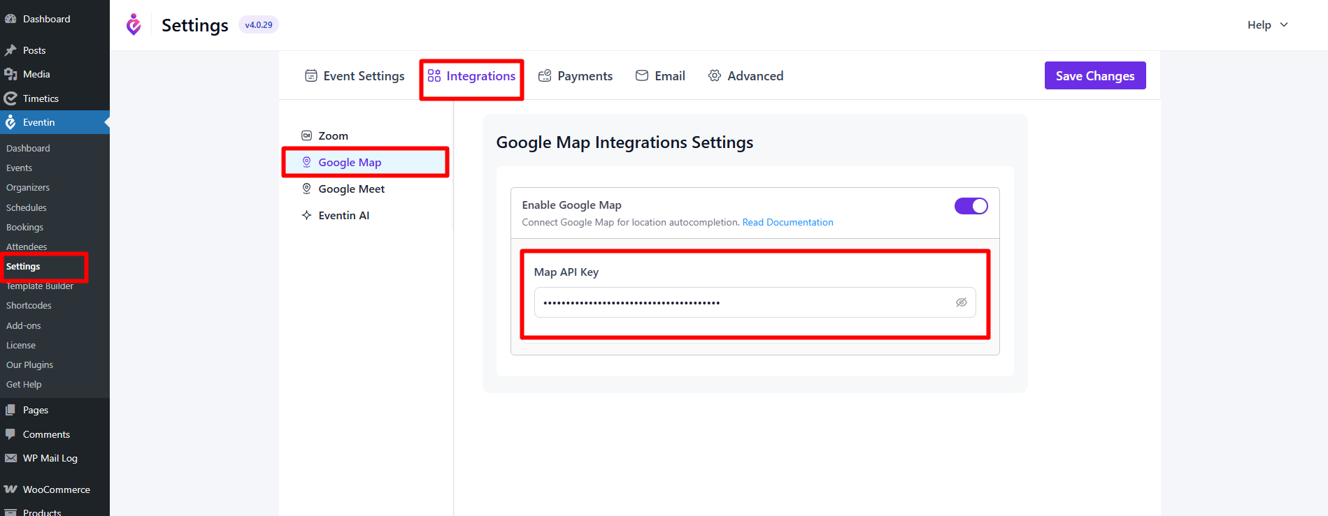Reveal the Map API key with eye icon
The width and height of the screenshot is (1328, 516).
[x=962, y=302]
